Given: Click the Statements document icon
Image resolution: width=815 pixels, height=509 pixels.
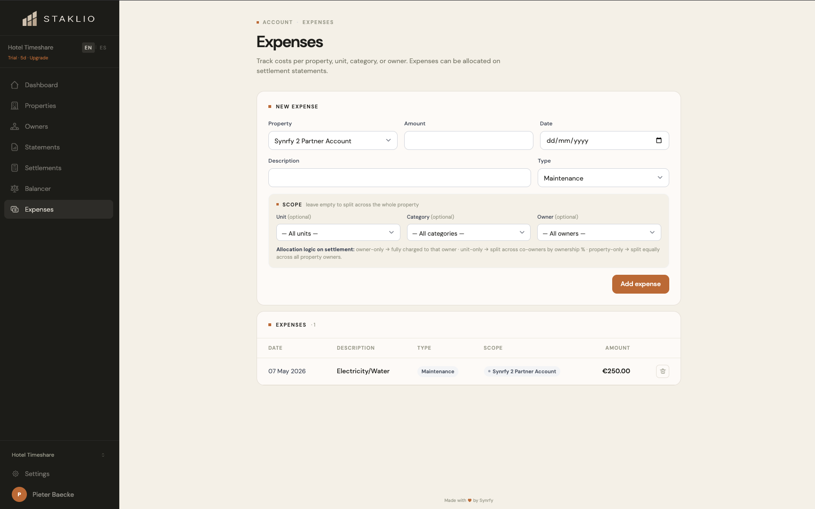Looking at the screenshot, I should 15,147.
